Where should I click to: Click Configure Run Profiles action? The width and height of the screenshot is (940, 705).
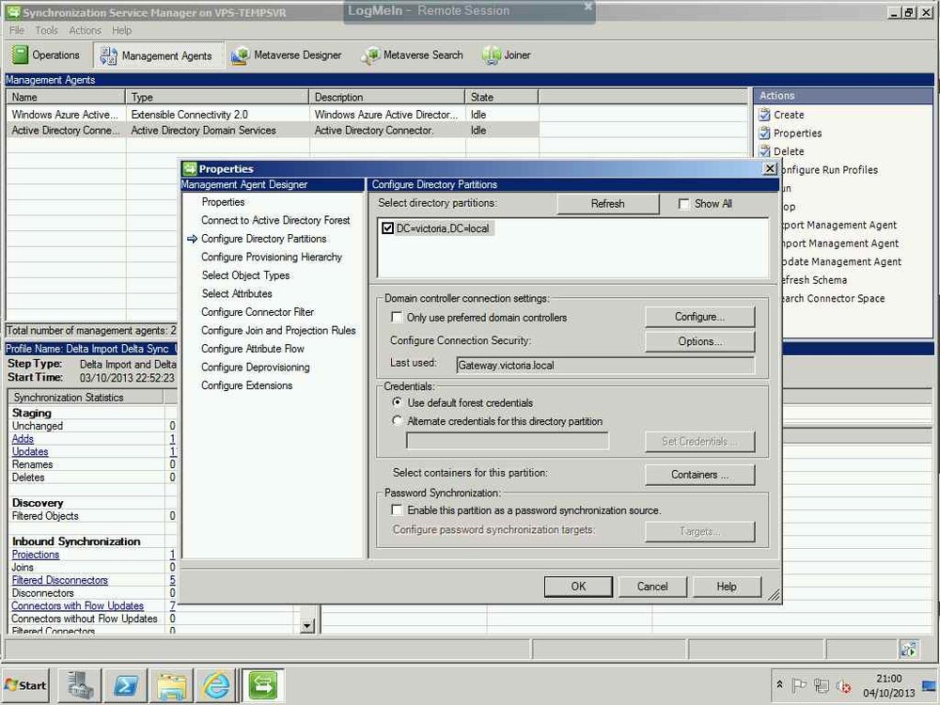click(828, 169)
